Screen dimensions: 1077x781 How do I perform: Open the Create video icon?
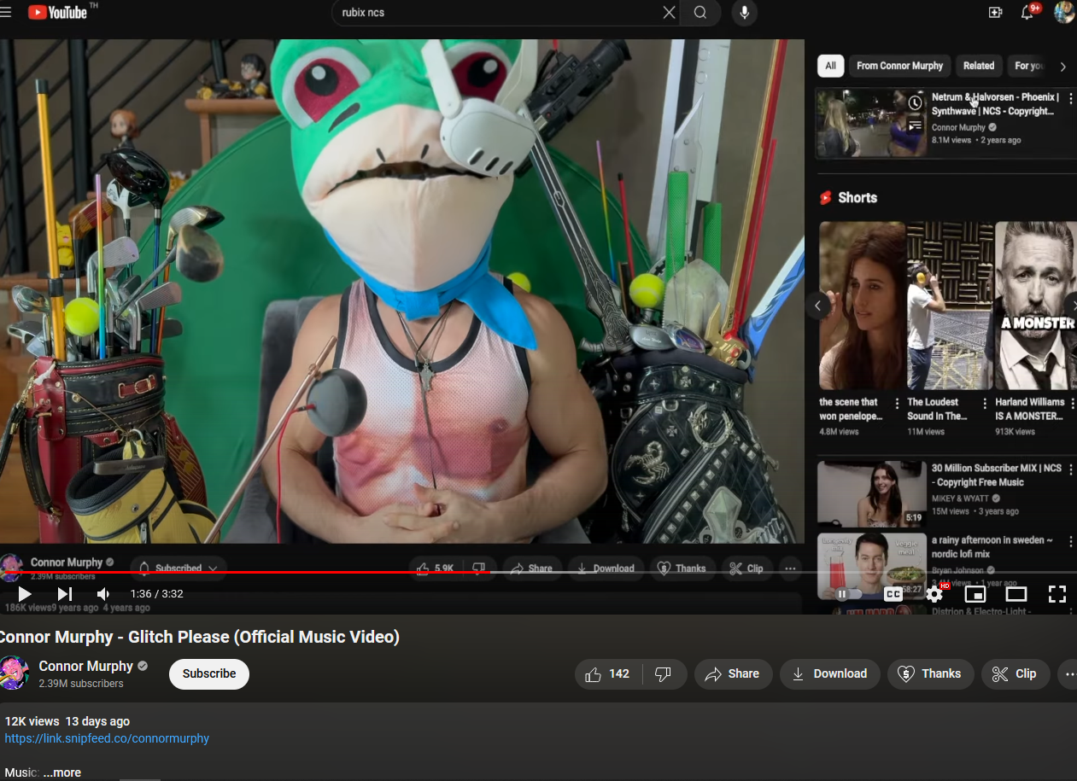click(x=995, y=13)
